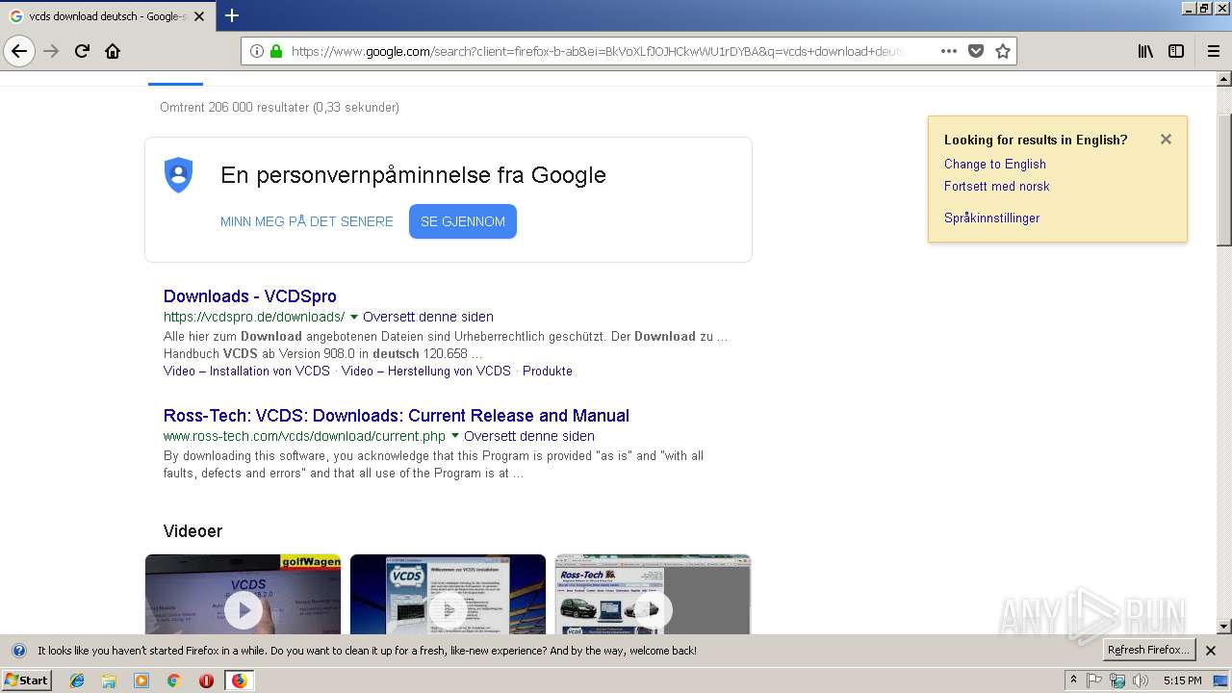This screenshot has width=1232, height=693.
Task: Choose Fortsett med norsk
Action: [x=996, y=186]
